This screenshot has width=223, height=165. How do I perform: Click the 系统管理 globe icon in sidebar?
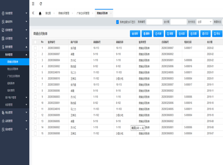[3, 13]
